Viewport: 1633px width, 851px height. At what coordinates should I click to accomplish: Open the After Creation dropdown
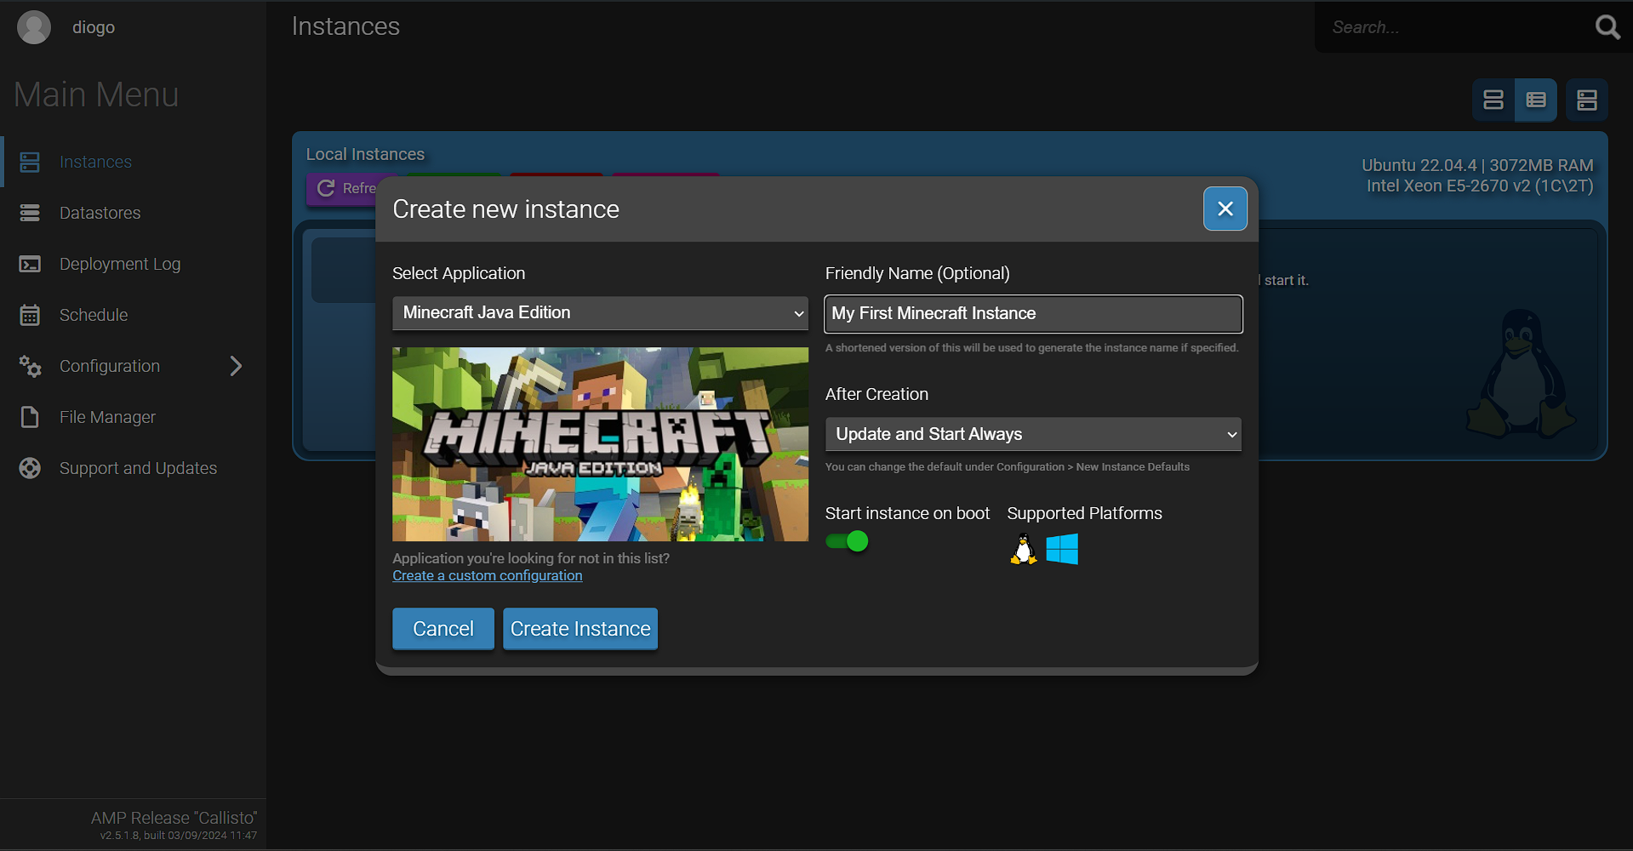(x=1032, y=434)
